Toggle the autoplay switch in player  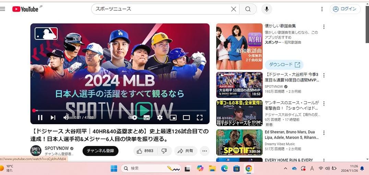[x=132, y=117]
